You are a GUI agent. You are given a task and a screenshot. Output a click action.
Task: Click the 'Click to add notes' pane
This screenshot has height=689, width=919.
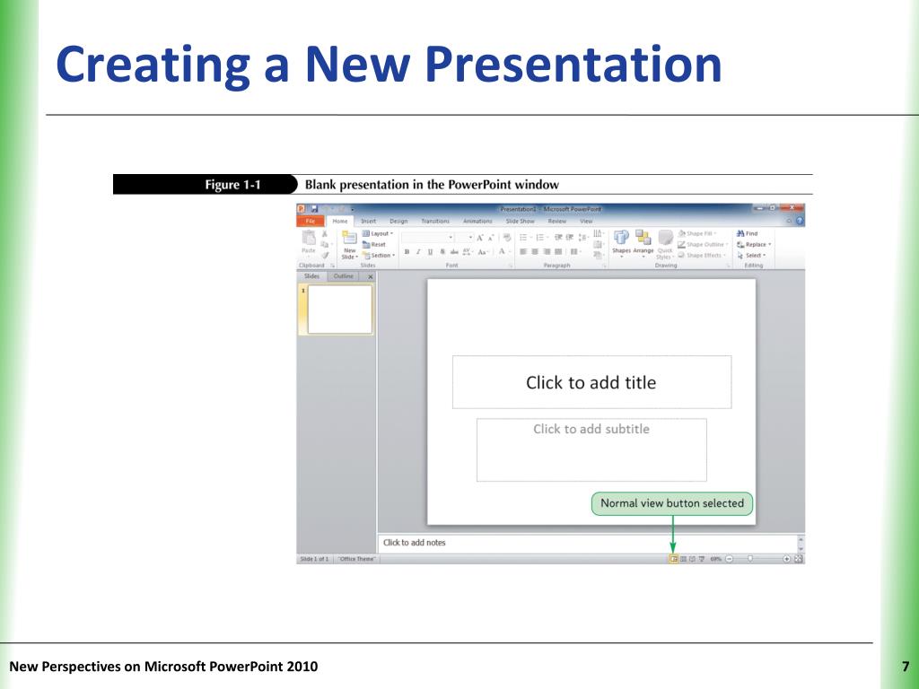(588, 543)
